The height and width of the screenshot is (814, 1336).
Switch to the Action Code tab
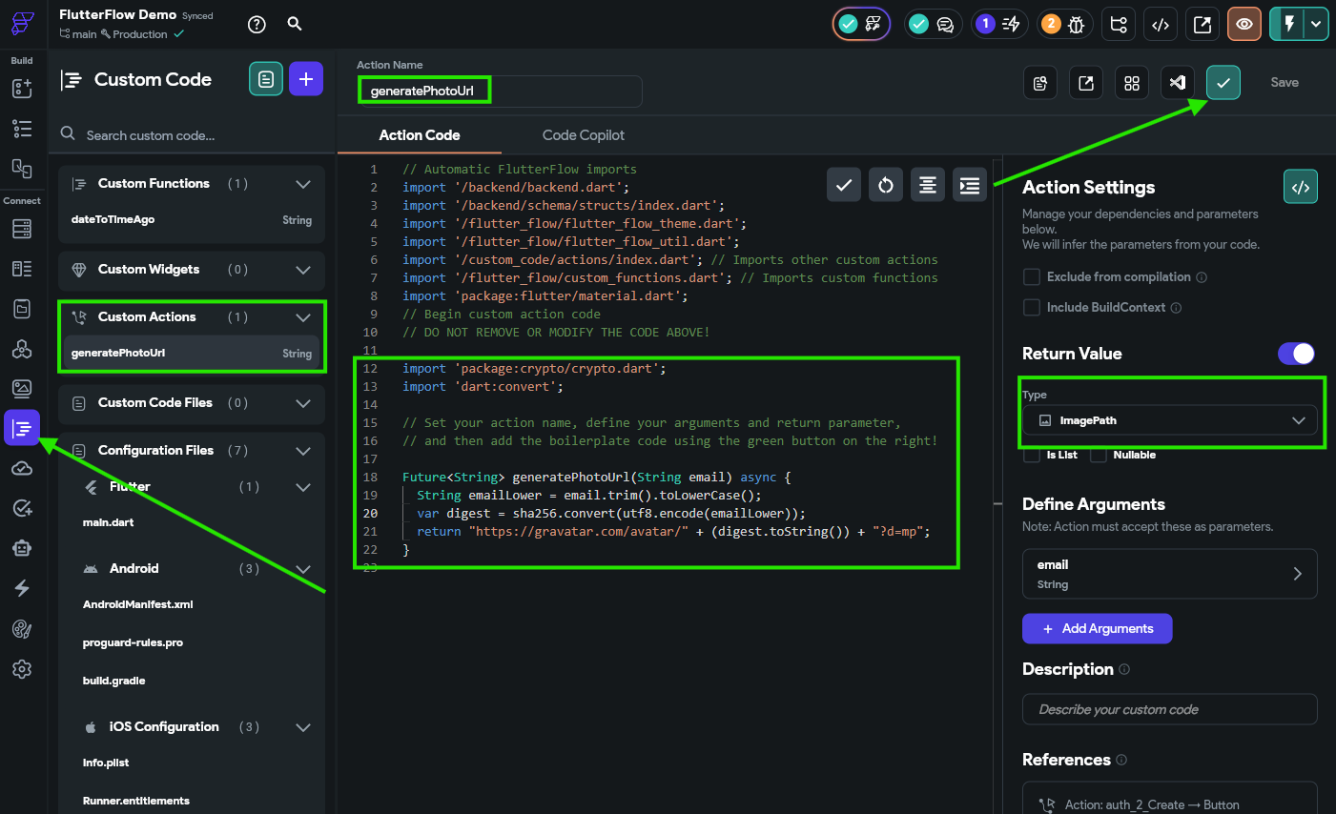pos(420,135)
